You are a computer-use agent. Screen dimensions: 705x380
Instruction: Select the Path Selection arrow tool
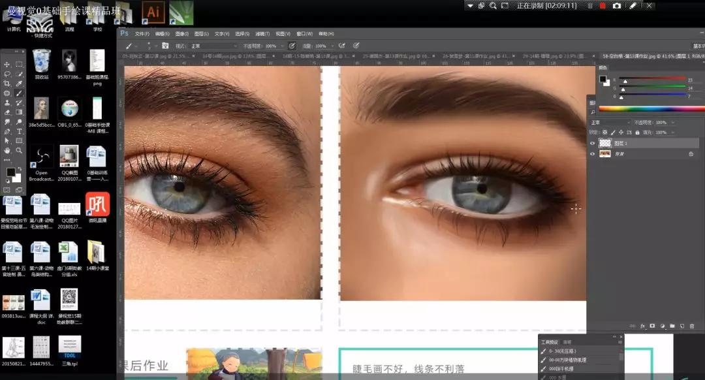pyautogui.click(x=7, y=141)
